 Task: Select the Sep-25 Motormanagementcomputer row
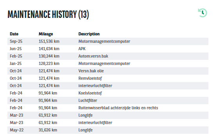pos(108,41)
